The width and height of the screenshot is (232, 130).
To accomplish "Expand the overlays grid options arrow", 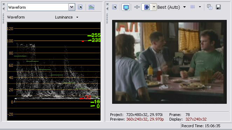I will 200,7.
